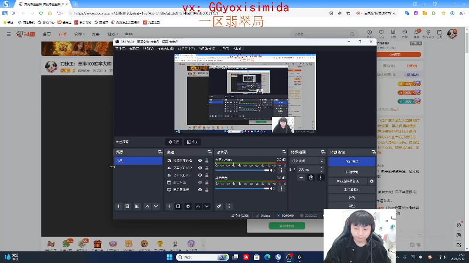Pop out the Controls dock panel
The width and height of the screenshot is (469, 263).
[x=373, y=152]
